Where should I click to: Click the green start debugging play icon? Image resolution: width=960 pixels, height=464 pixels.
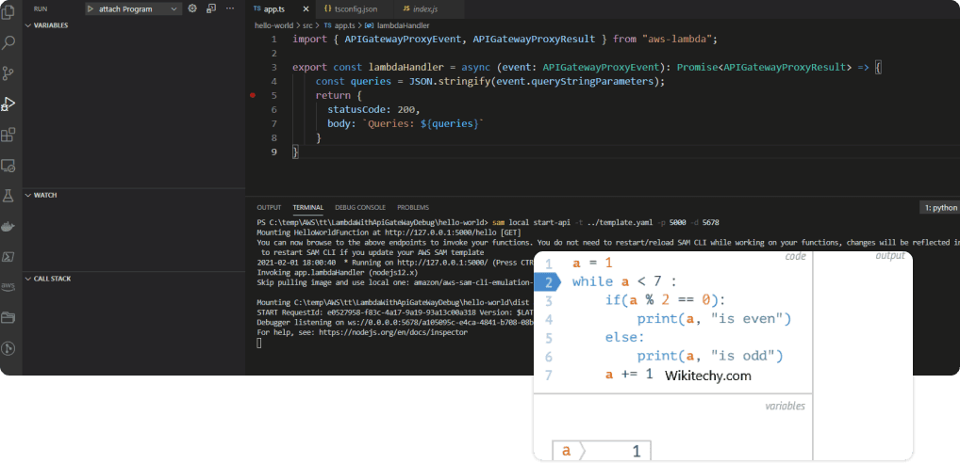(91, 8)
